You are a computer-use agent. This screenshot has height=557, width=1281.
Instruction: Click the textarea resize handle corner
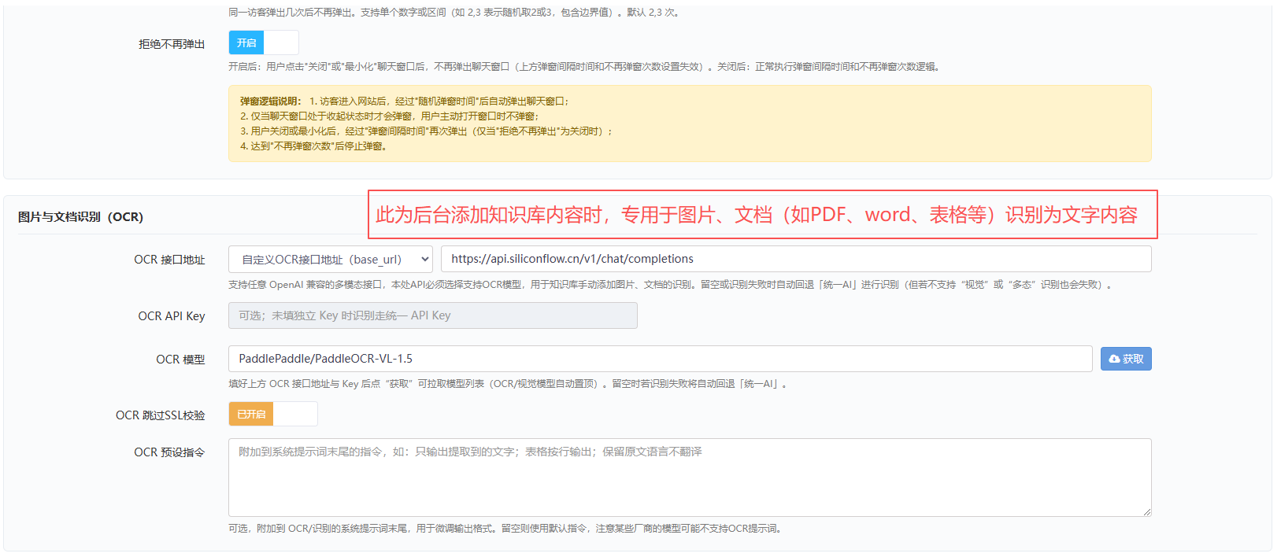tap(1147, 512)
